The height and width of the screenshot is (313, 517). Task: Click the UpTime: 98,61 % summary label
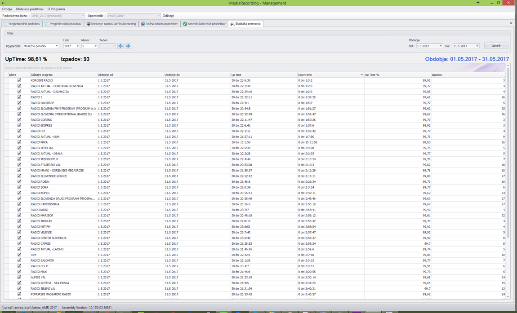[x=26, y=59]
